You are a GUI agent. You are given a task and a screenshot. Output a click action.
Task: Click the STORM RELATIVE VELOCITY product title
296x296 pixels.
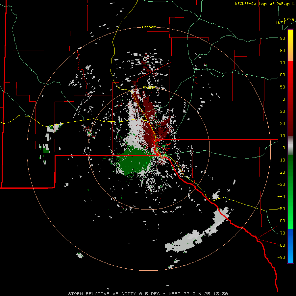102,294
